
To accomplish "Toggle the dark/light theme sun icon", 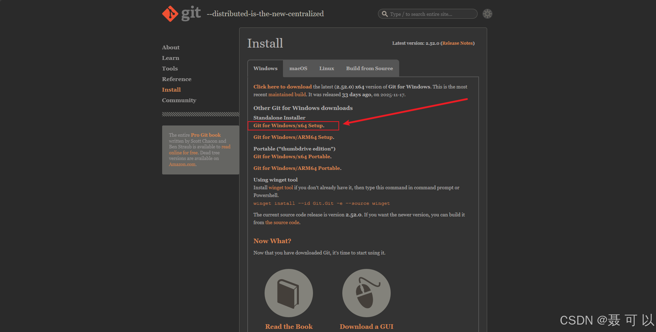I will (x=487, y=14).
